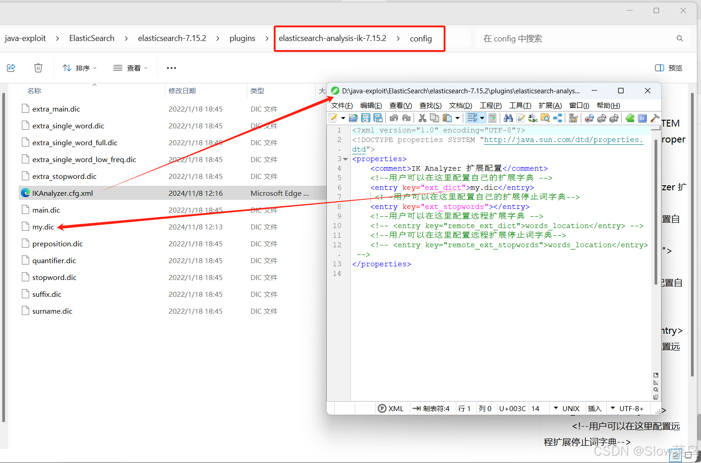Screen dimensions: 701x463
Task: Open the 工具(T) menu in the editor
Action: coord(520,106)
